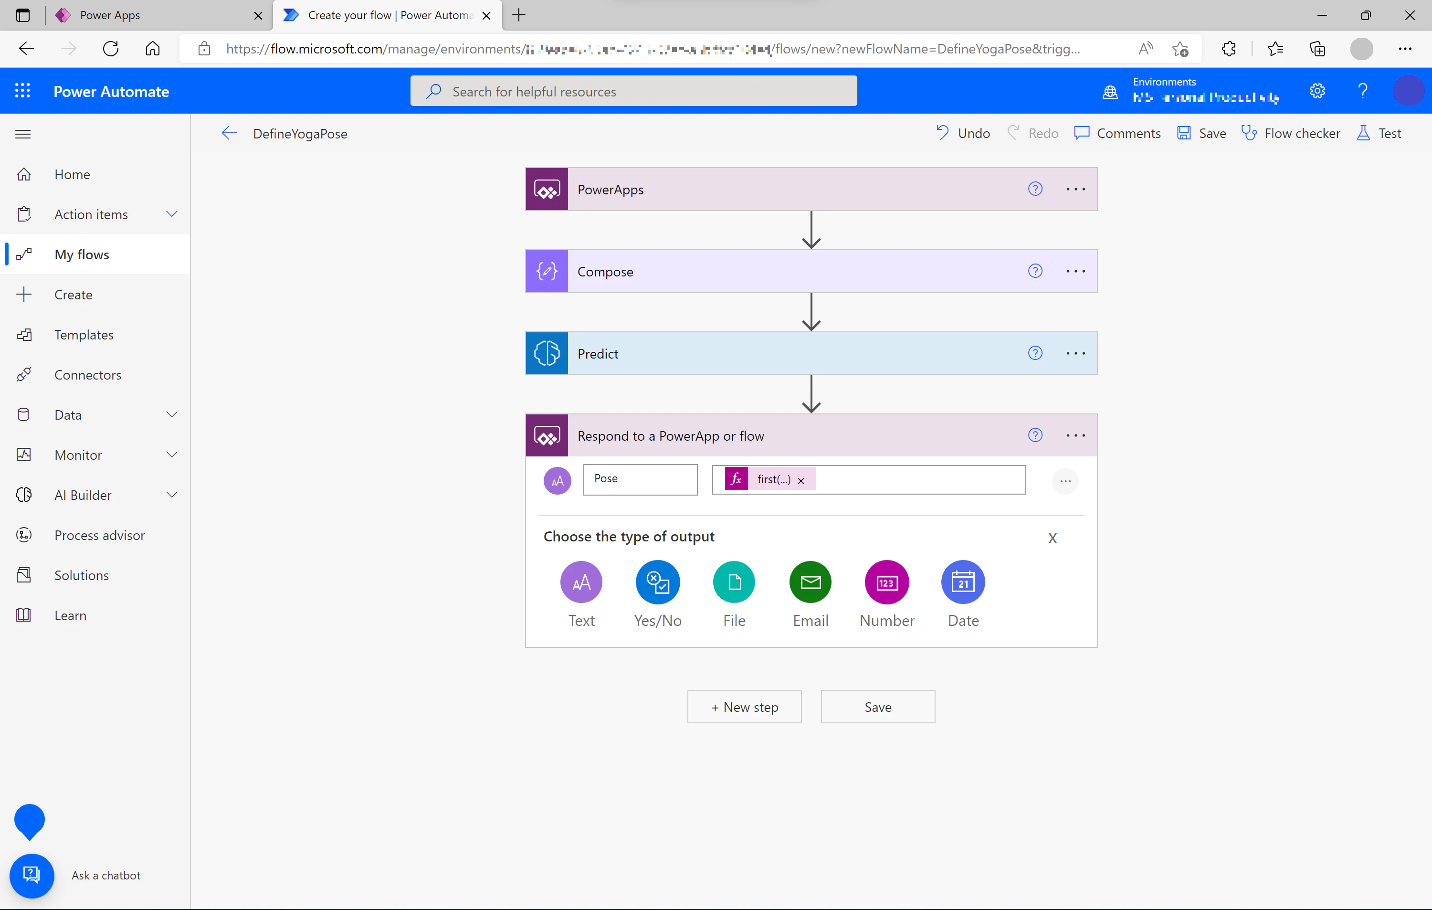Open the Predict card ellipsis menu
The height and width of the screenshot is (910, 1432).
point(1075,353)
